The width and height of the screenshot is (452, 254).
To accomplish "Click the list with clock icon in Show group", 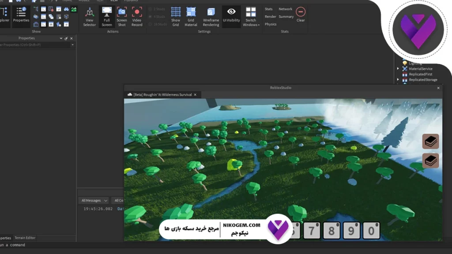I will 59,17.
